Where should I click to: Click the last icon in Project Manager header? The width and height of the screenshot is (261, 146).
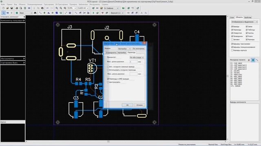(257, 60)
